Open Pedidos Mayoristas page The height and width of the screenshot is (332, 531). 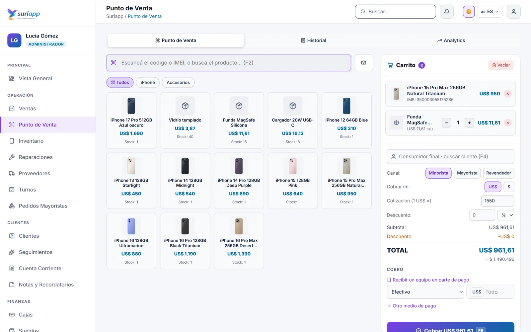point(48,206)
